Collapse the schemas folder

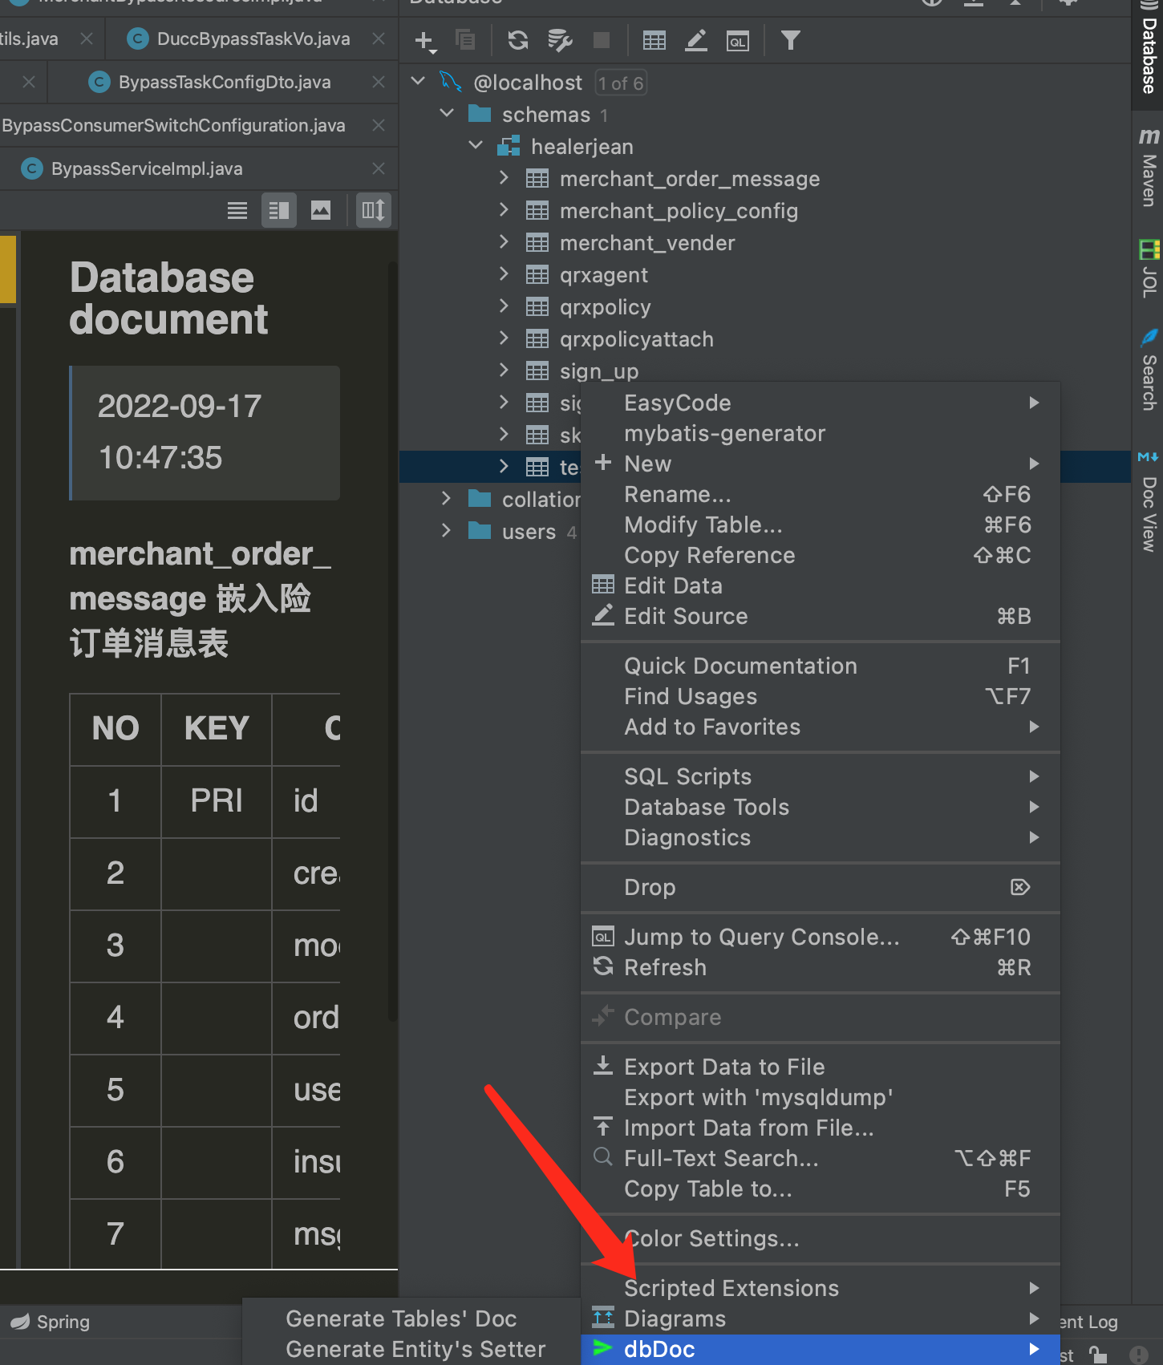(447, 113)
